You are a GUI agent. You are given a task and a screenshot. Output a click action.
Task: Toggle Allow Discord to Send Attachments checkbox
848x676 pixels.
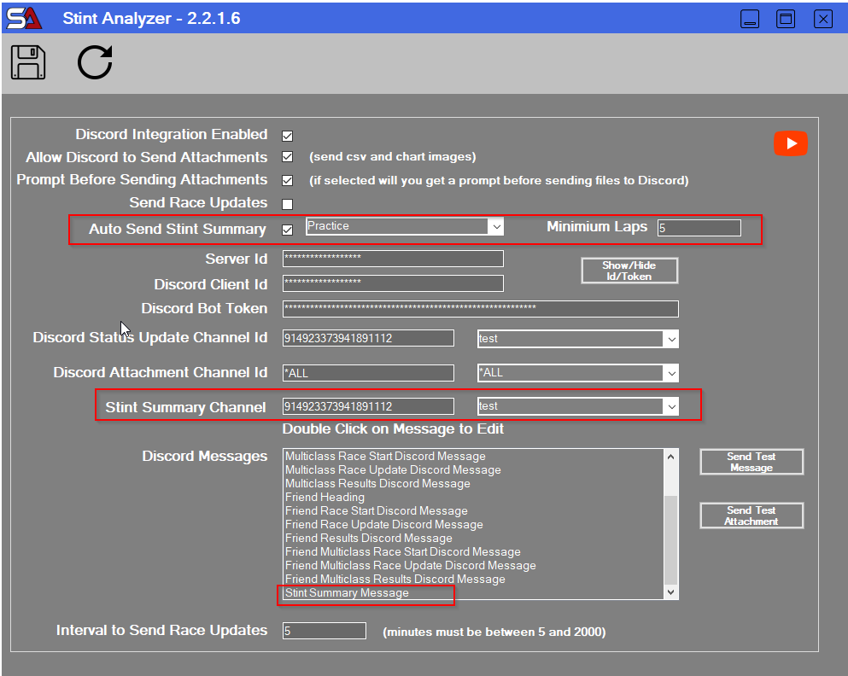[x=287, y=157]
